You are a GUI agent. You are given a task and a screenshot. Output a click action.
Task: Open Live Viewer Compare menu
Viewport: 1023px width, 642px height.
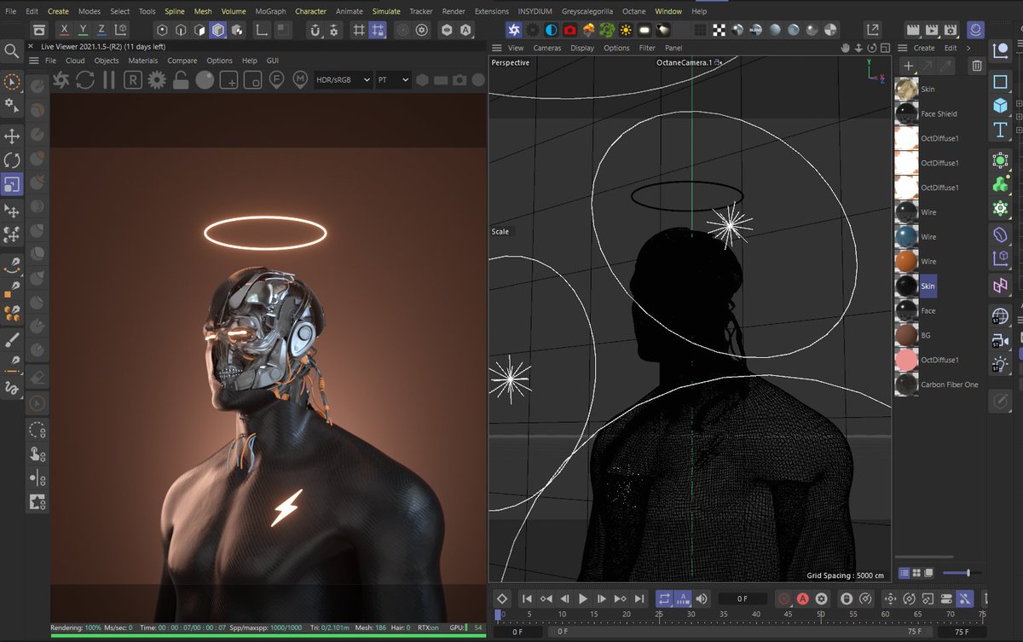coord(182,61)
